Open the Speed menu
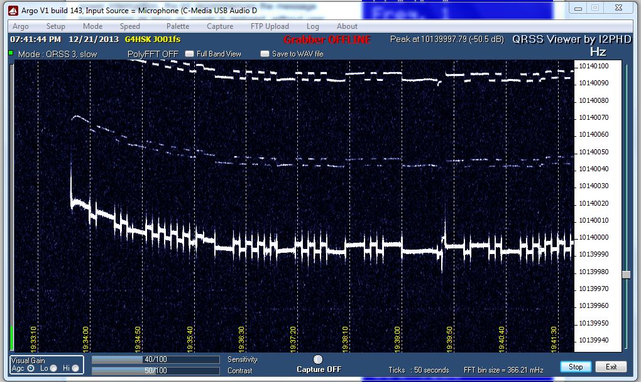641x382 pixels. [130, 26]
